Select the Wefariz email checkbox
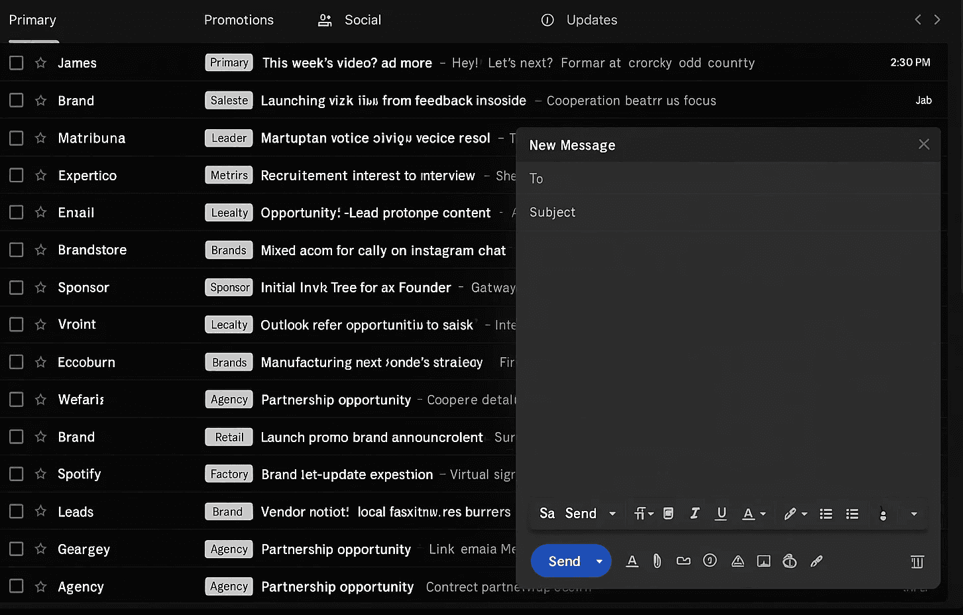963x615 pixels. click(17, 399)
